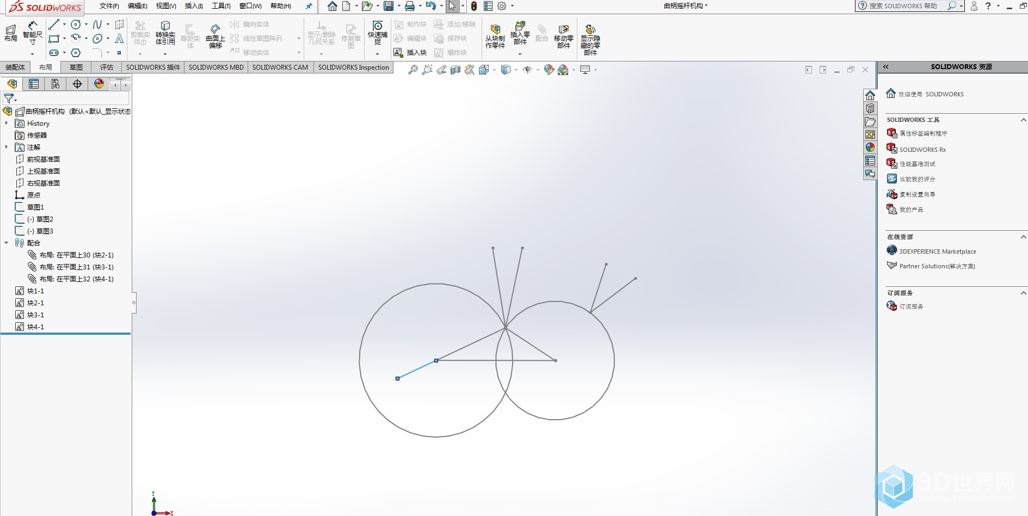Click the Undo toolbar icon
The height and width of the screenshot is (516, 1028).
[x=430, y=6]
